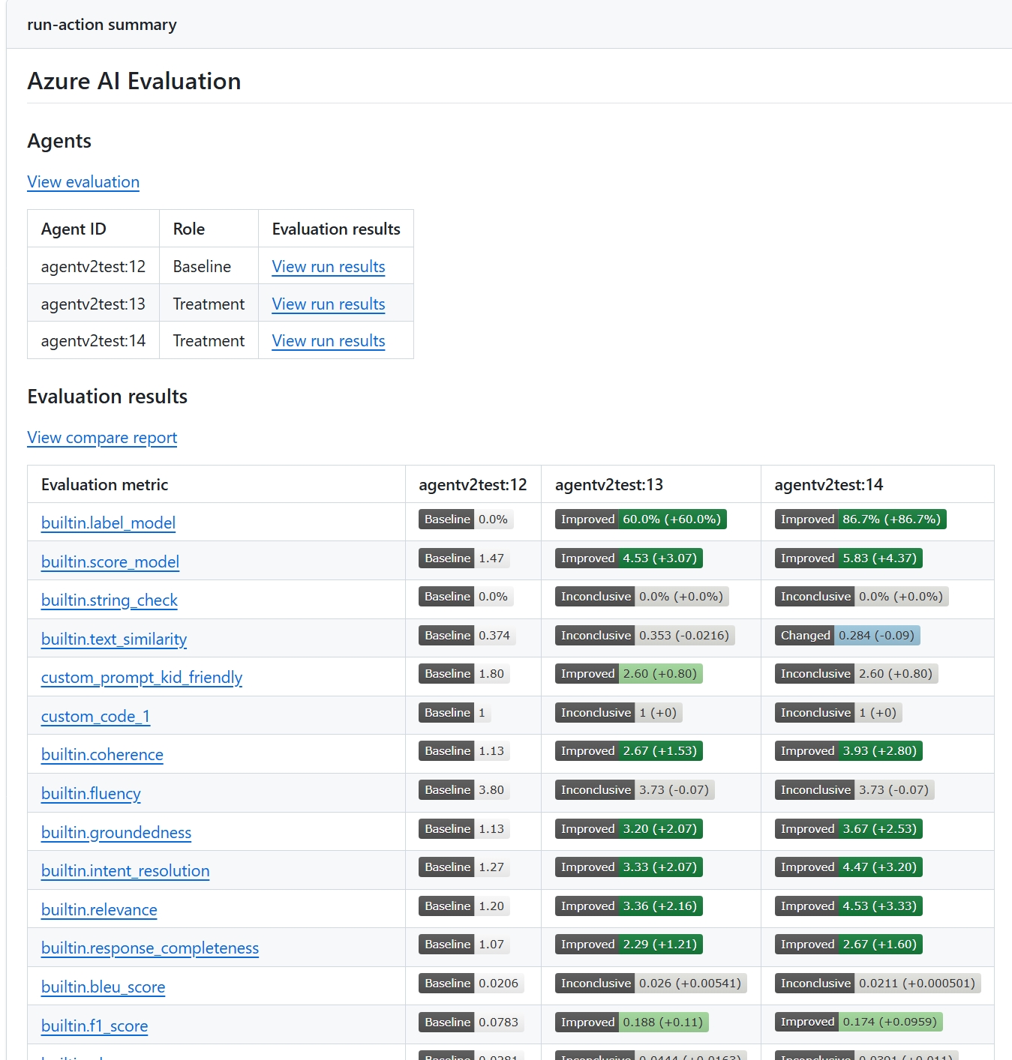Open the View evaluation link

click(83, 182)
